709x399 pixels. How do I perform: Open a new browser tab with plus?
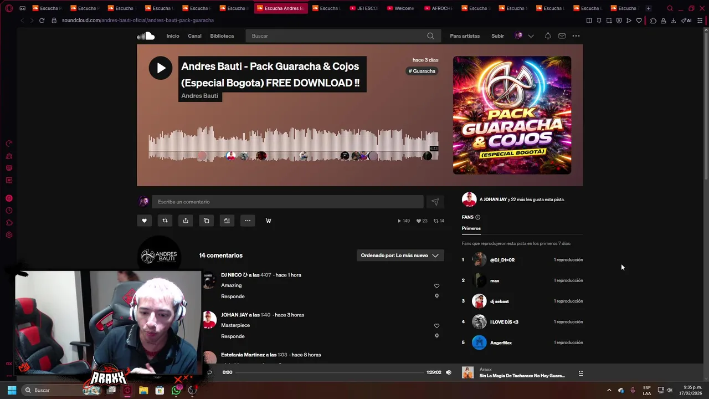tap(648, 8)
